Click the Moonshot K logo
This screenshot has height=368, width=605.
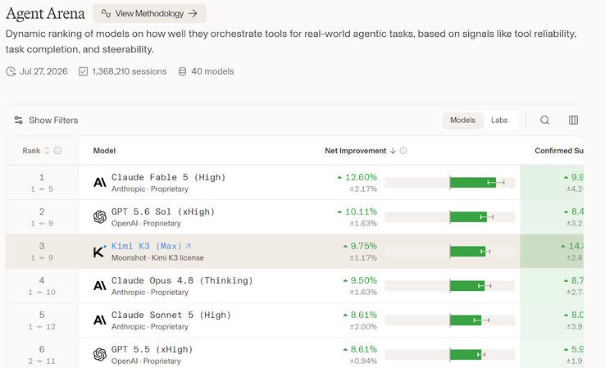coord(99,252)
